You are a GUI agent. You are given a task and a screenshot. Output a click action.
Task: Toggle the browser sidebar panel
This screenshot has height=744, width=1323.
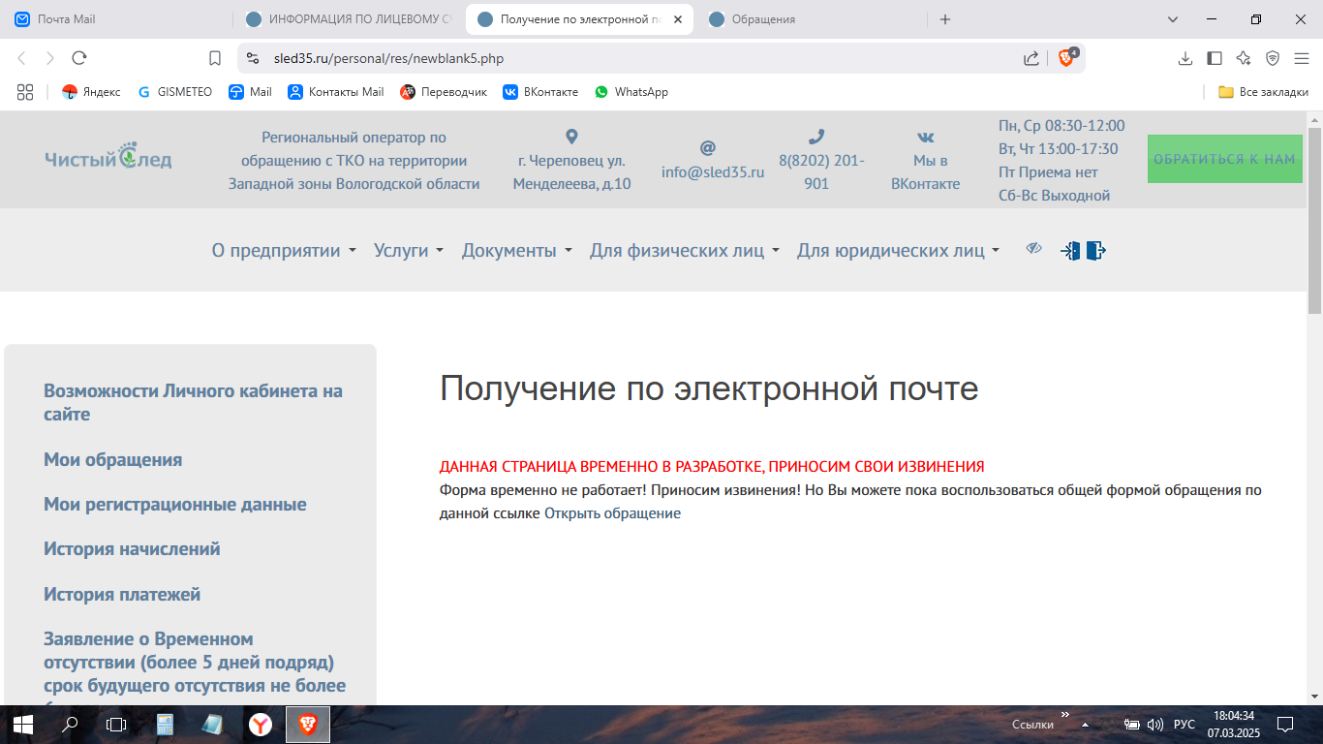(x=1214, y=58)
